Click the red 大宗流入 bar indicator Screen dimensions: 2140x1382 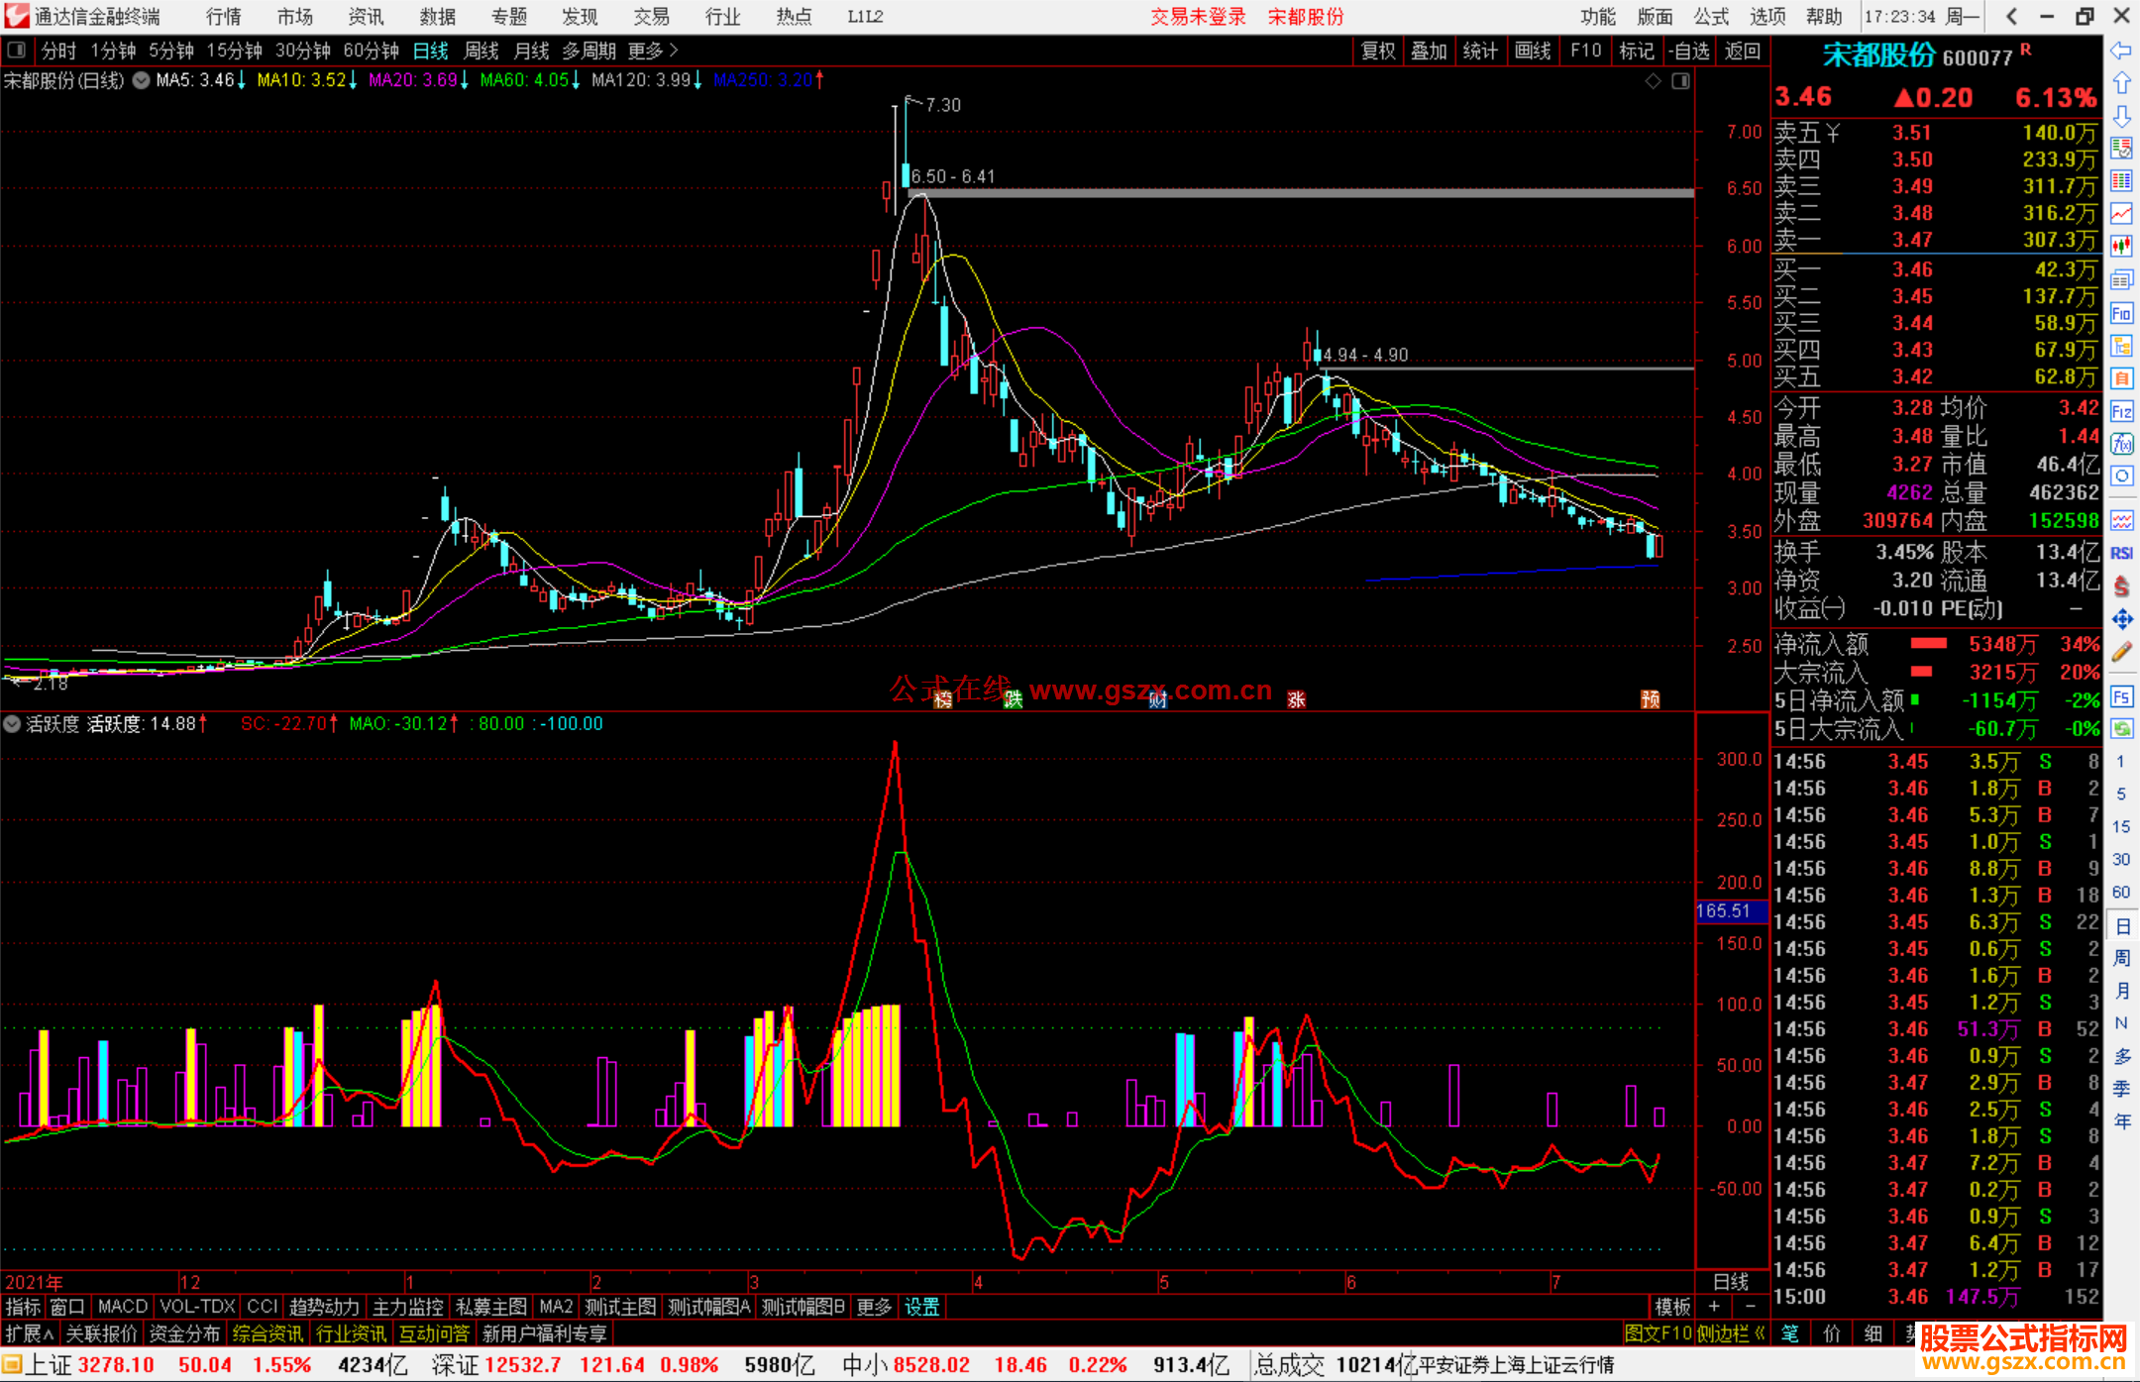click(1921, 672)
